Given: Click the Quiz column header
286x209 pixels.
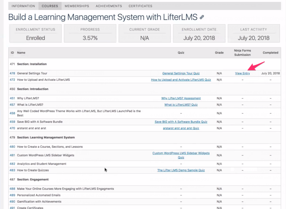Looking at the screenshot, I should [181, 53].
